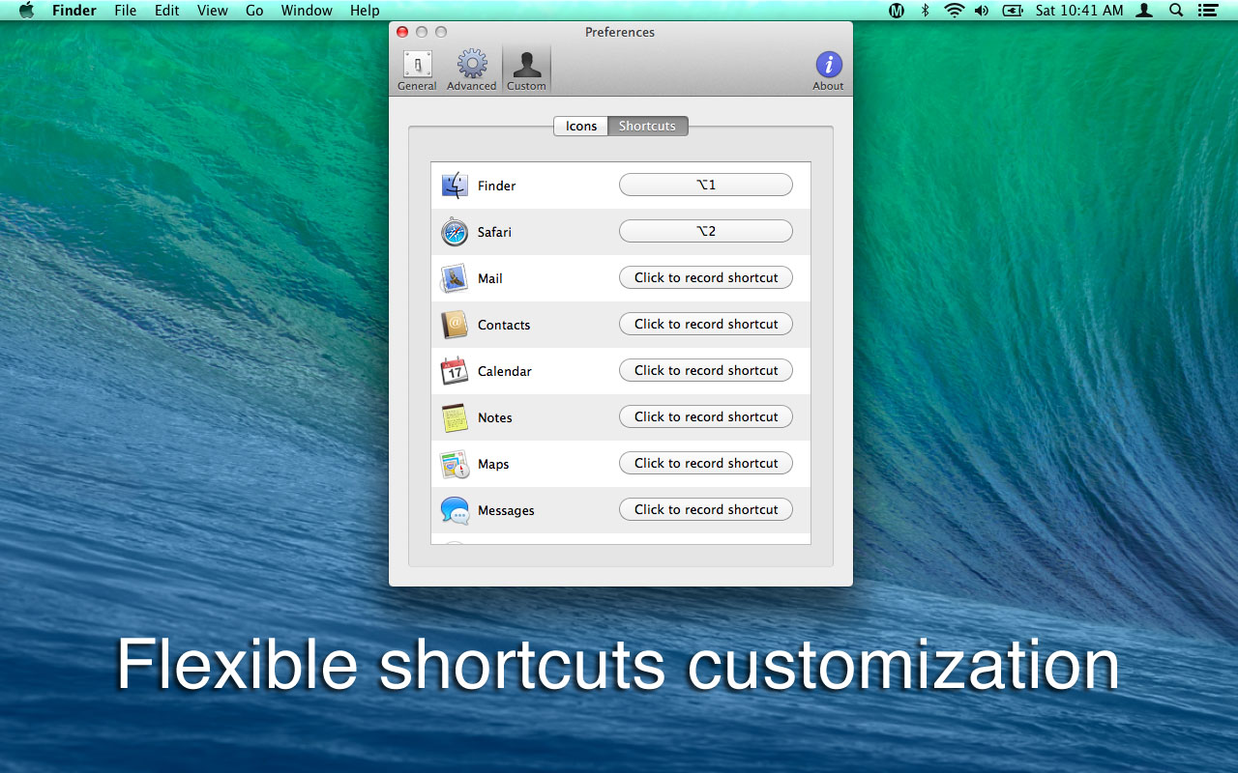
Task: Select the 'Messages' row label
Action: 506,510
